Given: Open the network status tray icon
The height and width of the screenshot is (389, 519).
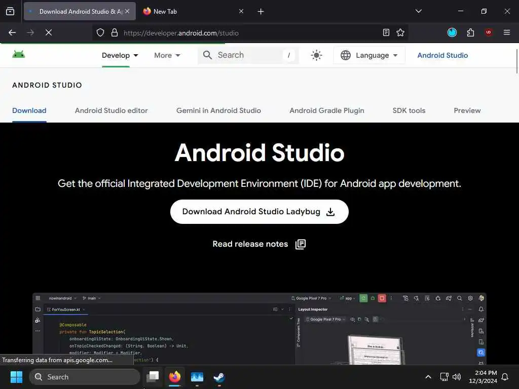Looking at the screenshot, I should coord(444,377).
